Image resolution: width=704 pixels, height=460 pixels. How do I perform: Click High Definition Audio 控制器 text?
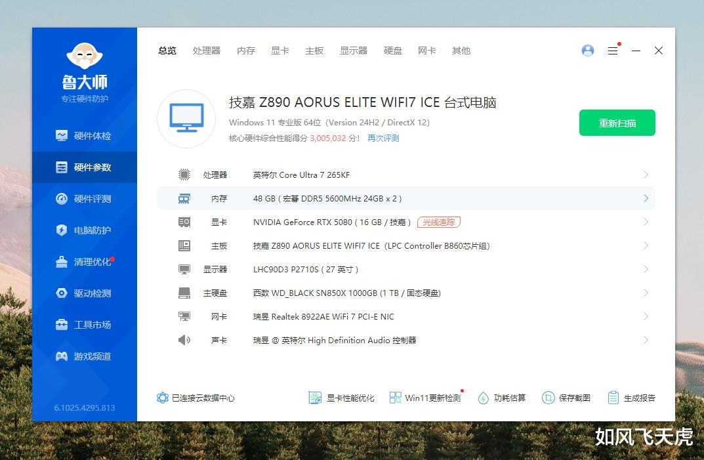335,340
